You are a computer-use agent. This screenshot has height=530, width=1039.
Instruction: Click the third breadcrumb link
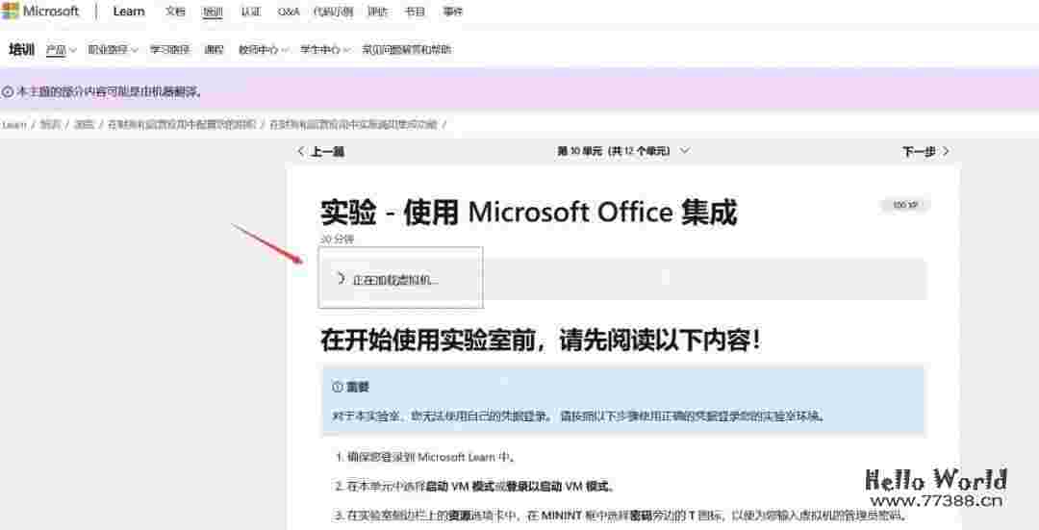tap(84, 124)
